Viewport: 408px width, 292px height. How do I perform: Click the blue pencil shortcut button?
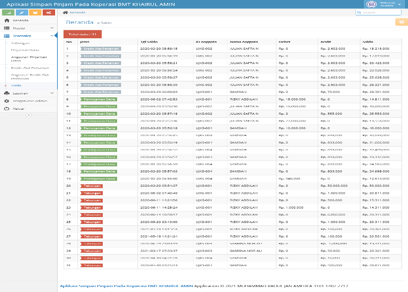tap(22, 12)
